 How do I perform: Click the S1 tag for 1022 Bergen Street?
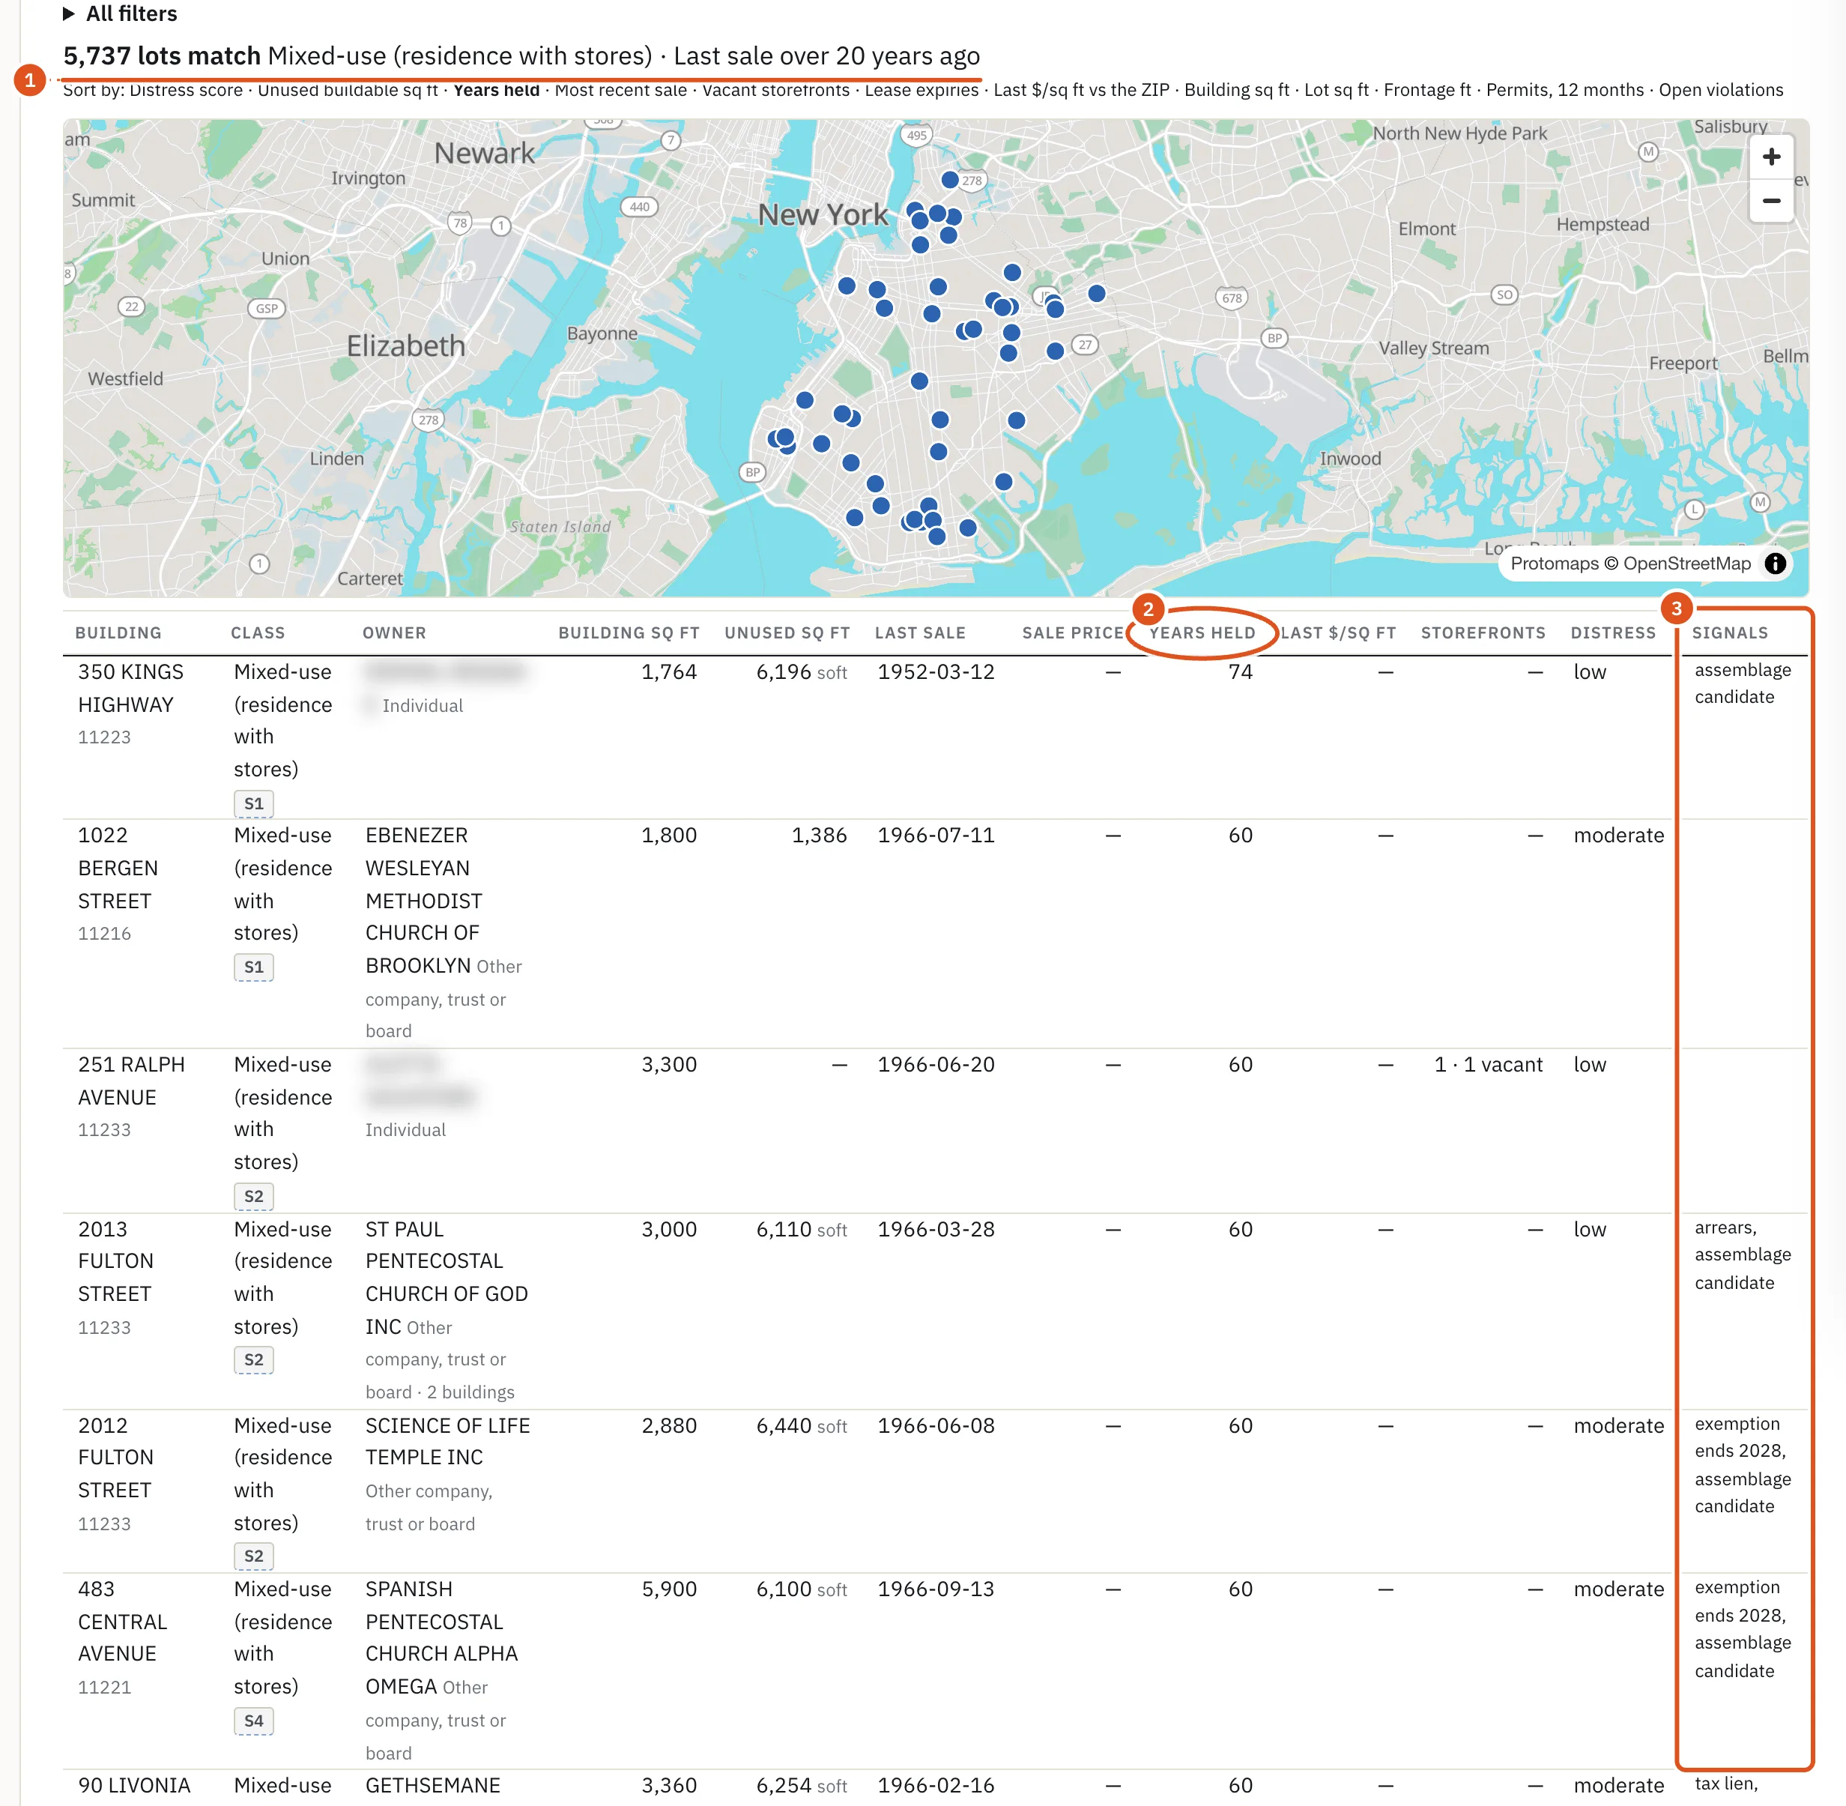click(253, 967)
